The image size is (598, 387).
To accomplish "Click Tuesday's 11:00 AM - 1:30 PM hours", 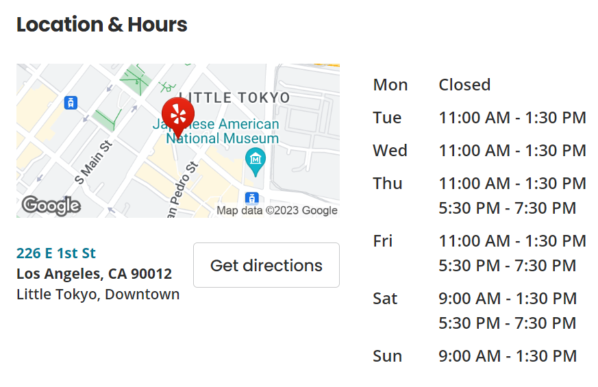I will pyautogui.click(x=512, y=118).
